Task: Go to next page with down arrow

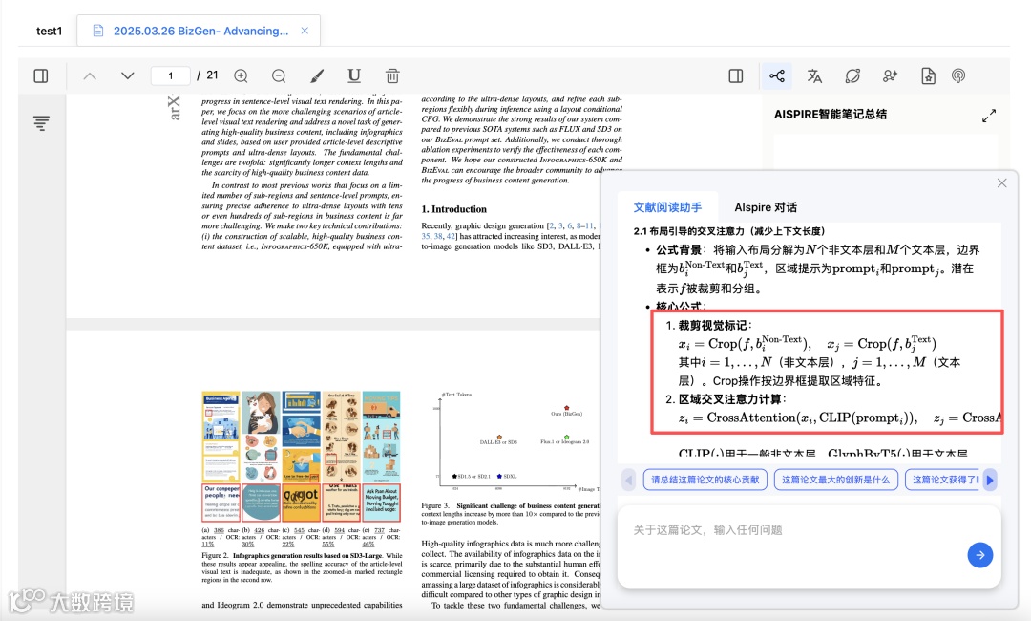Action: [128, 76]
